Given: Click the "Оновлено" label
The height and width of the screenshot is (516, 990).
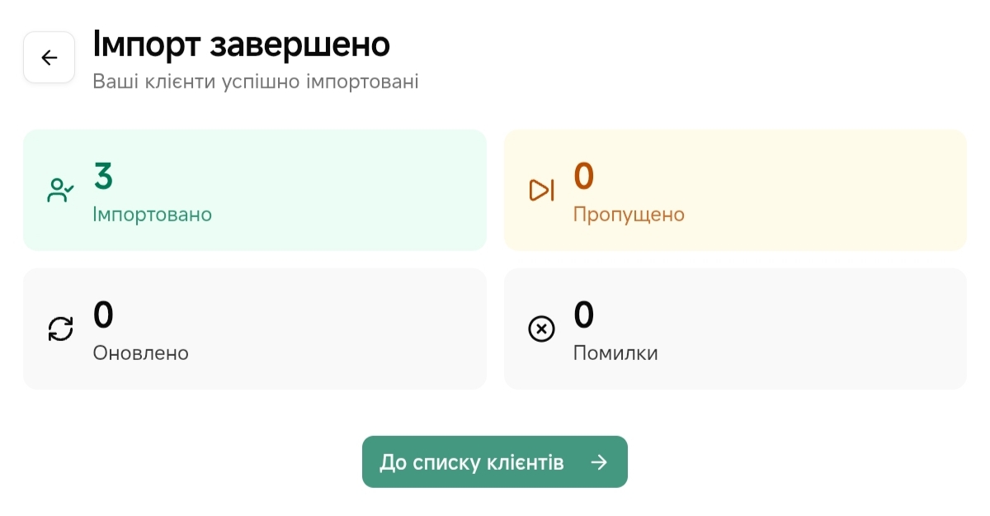Looking at the screenshot, I should tap(141, 353).
